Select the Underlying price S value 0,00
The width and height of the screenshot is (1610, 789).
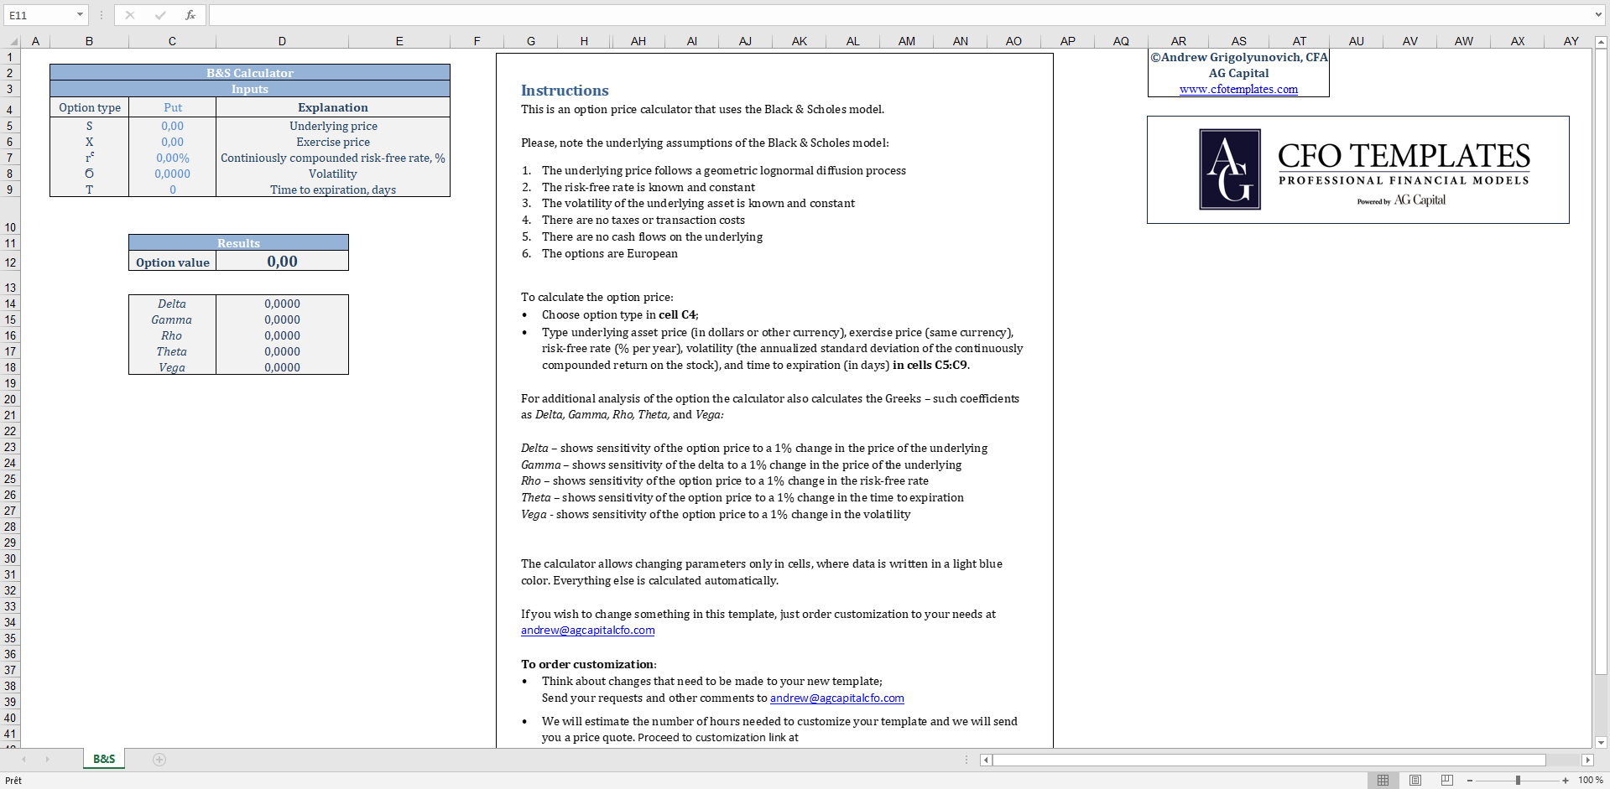(173, 126)
